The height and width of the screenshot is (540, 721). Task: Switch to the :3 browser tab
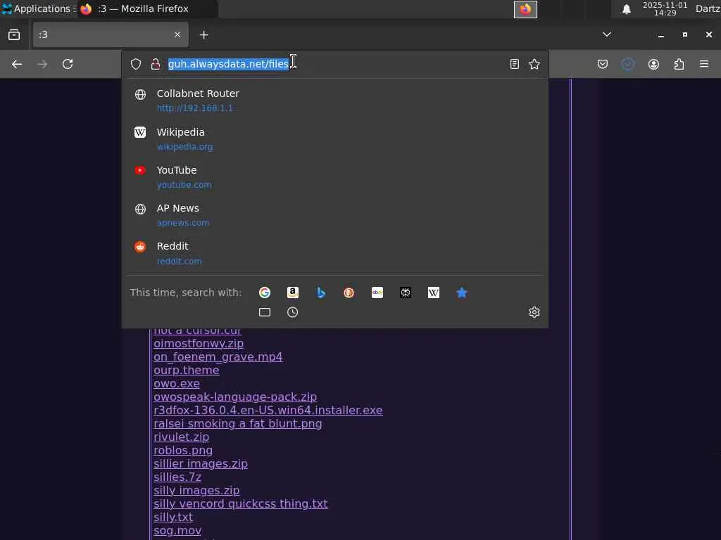111,34
